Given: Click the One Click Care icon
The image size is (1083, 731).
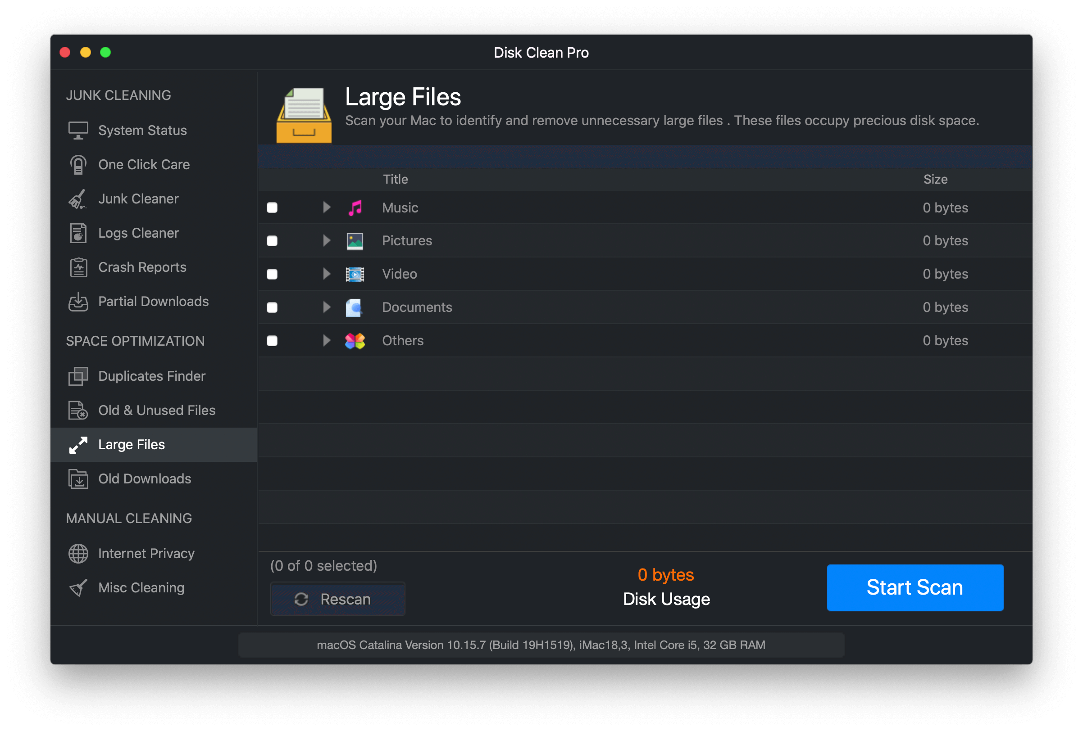Looking at the screenshot, I should coord(78,165).
